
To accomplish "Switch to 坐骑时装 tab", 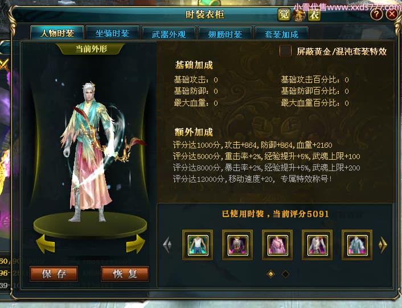I will [112, 34].
